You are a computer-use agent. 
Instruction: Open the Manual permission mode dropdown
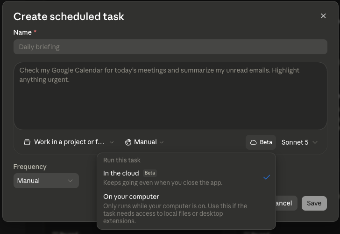[144, 142]
